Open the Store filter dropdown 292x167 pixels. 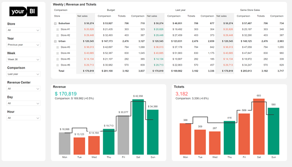coord(24,30)
